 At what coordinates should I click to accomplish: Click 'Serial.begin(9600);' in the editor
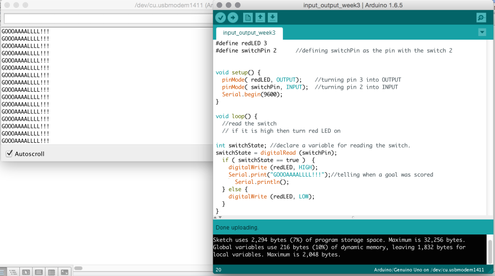tap(252, 94)
